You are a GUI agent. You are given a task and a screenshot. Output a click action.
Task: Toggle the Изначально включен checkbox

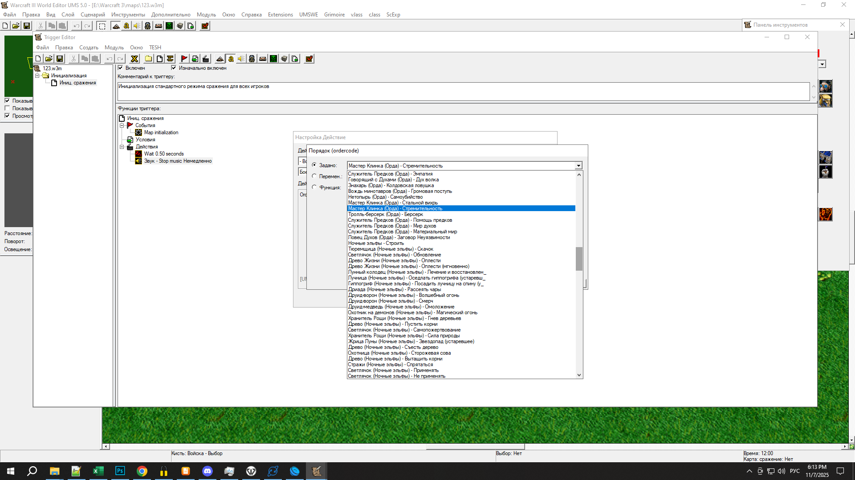[174, 68]
